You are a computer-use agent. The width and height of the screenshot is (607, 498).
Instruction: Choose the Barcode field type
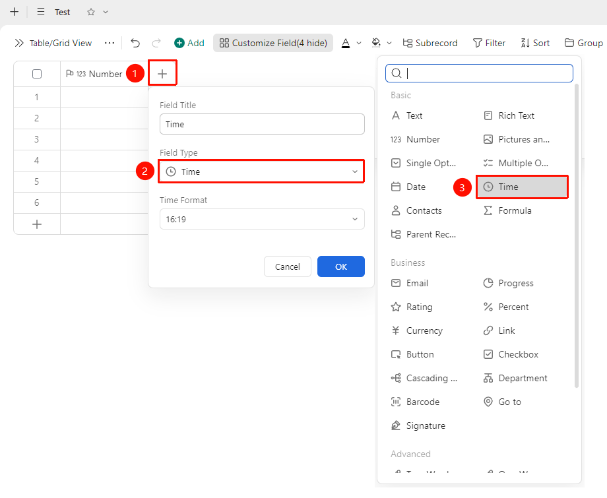[416, 402]
